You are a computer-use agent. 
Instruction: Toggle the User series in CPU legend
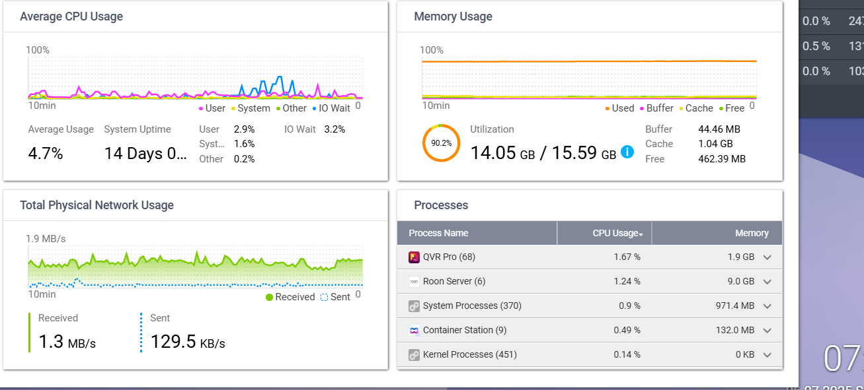pyautogui.click(x=212, y=108)
